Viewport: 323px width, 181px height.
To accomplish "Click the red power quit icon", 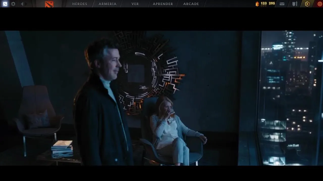I will [x=320, y=4].
